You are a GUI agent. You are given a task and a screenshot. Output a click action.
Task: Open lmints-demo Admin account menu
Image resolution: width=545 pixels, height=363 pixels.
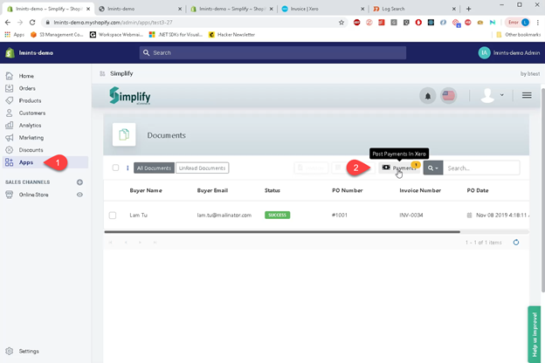pyautogui.click(x=509, y=53)
